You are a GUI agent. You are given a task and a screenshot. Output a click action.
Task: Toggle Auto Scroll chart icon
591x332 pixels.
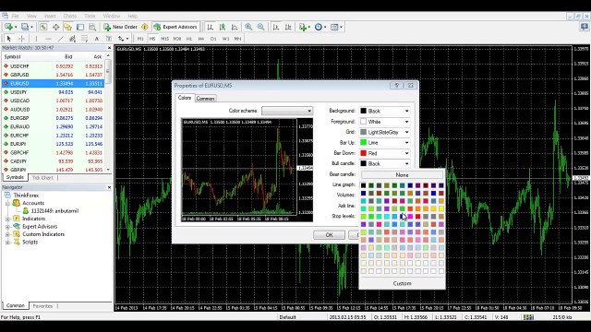[x=276, y=27]
